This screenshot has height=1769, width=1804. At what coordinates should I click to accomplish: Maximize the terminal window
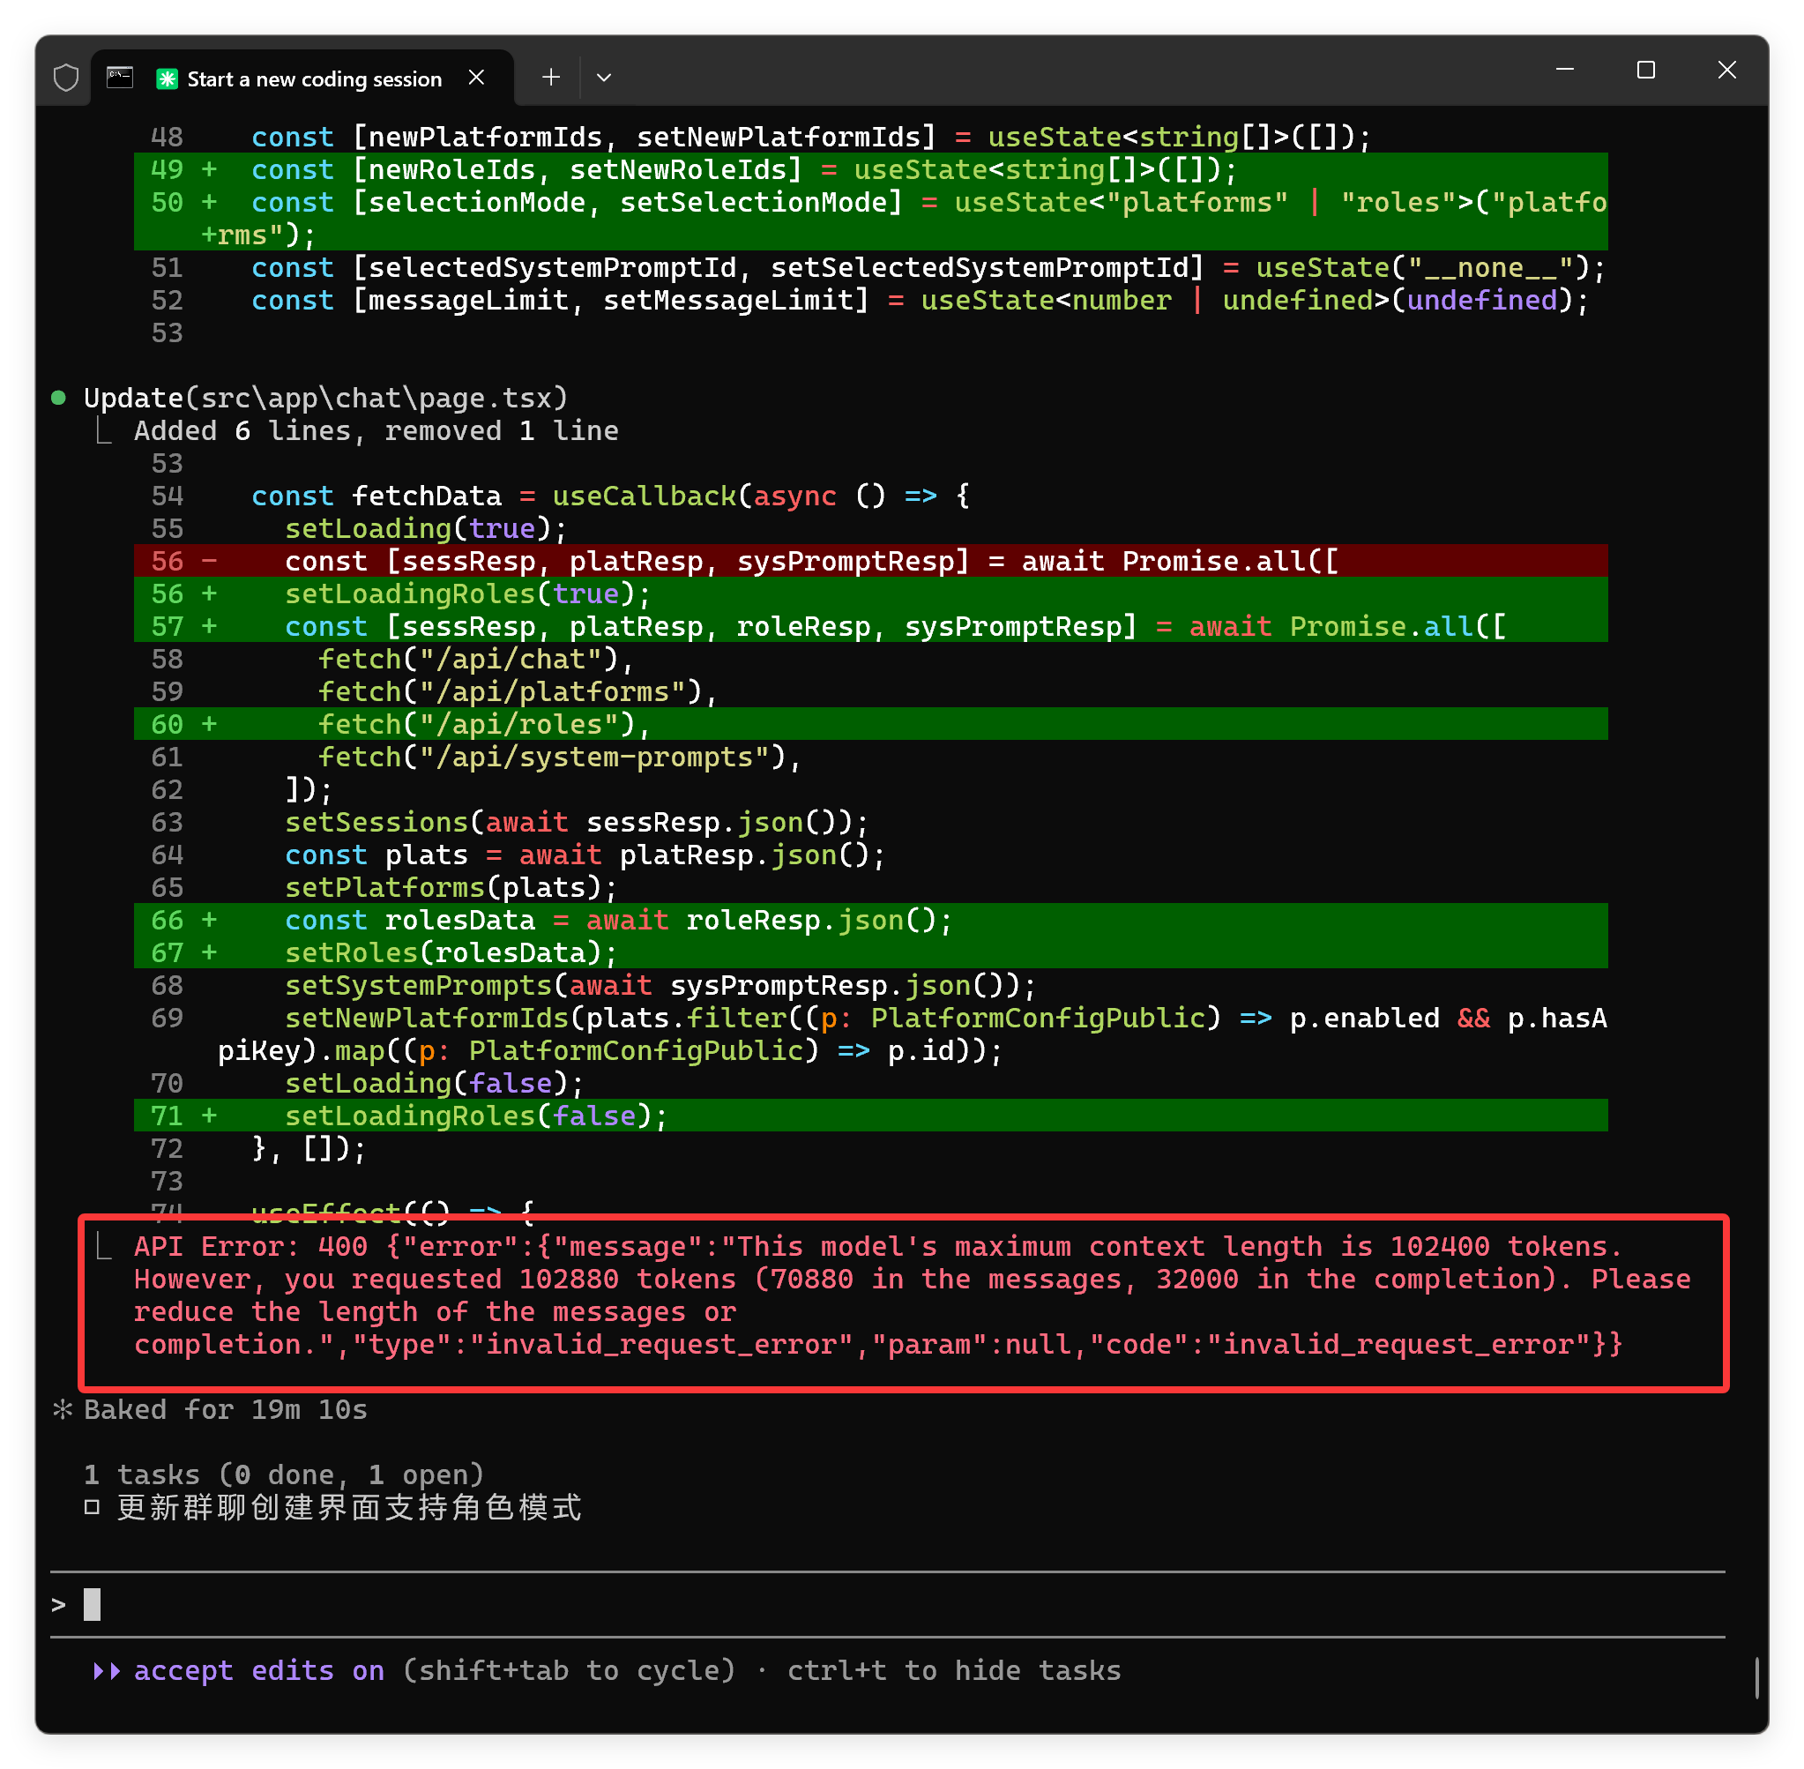1645,70
